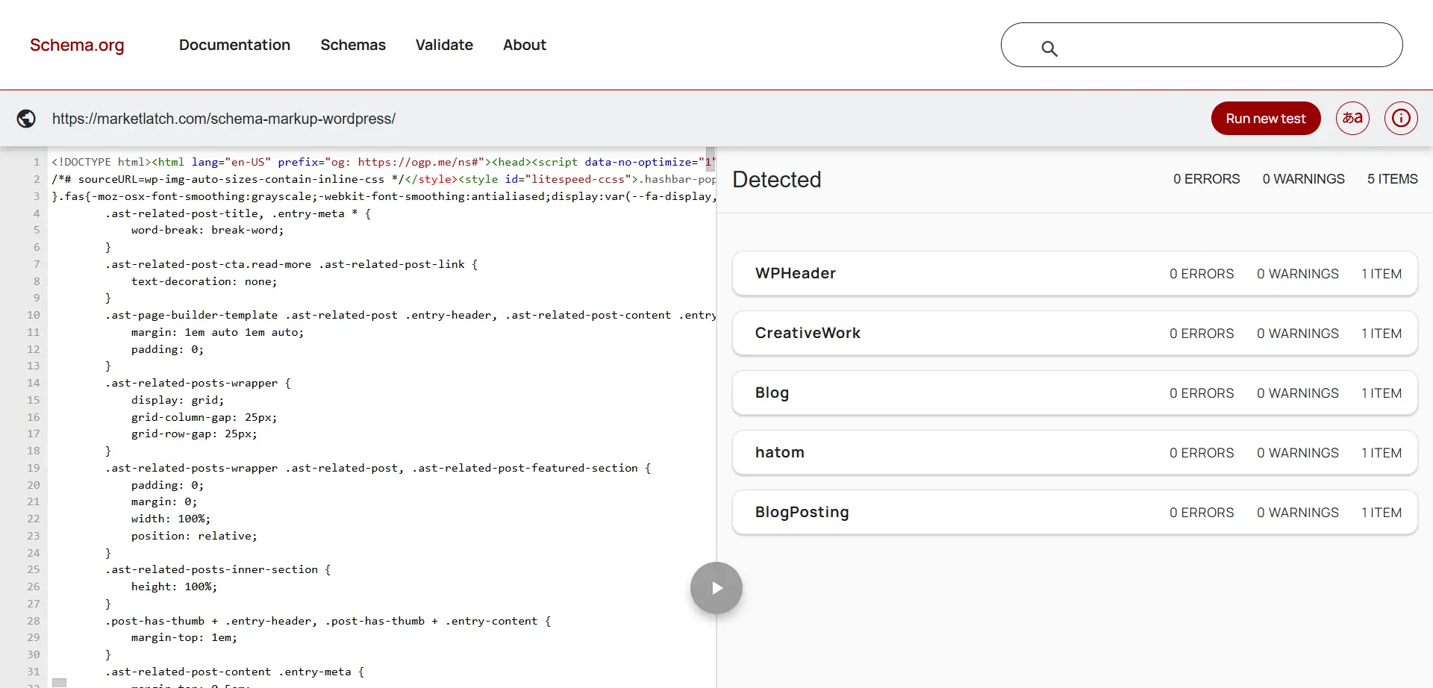The image size is (1433, 688).
Task: Open the Documentation menu
Action: 234,45
